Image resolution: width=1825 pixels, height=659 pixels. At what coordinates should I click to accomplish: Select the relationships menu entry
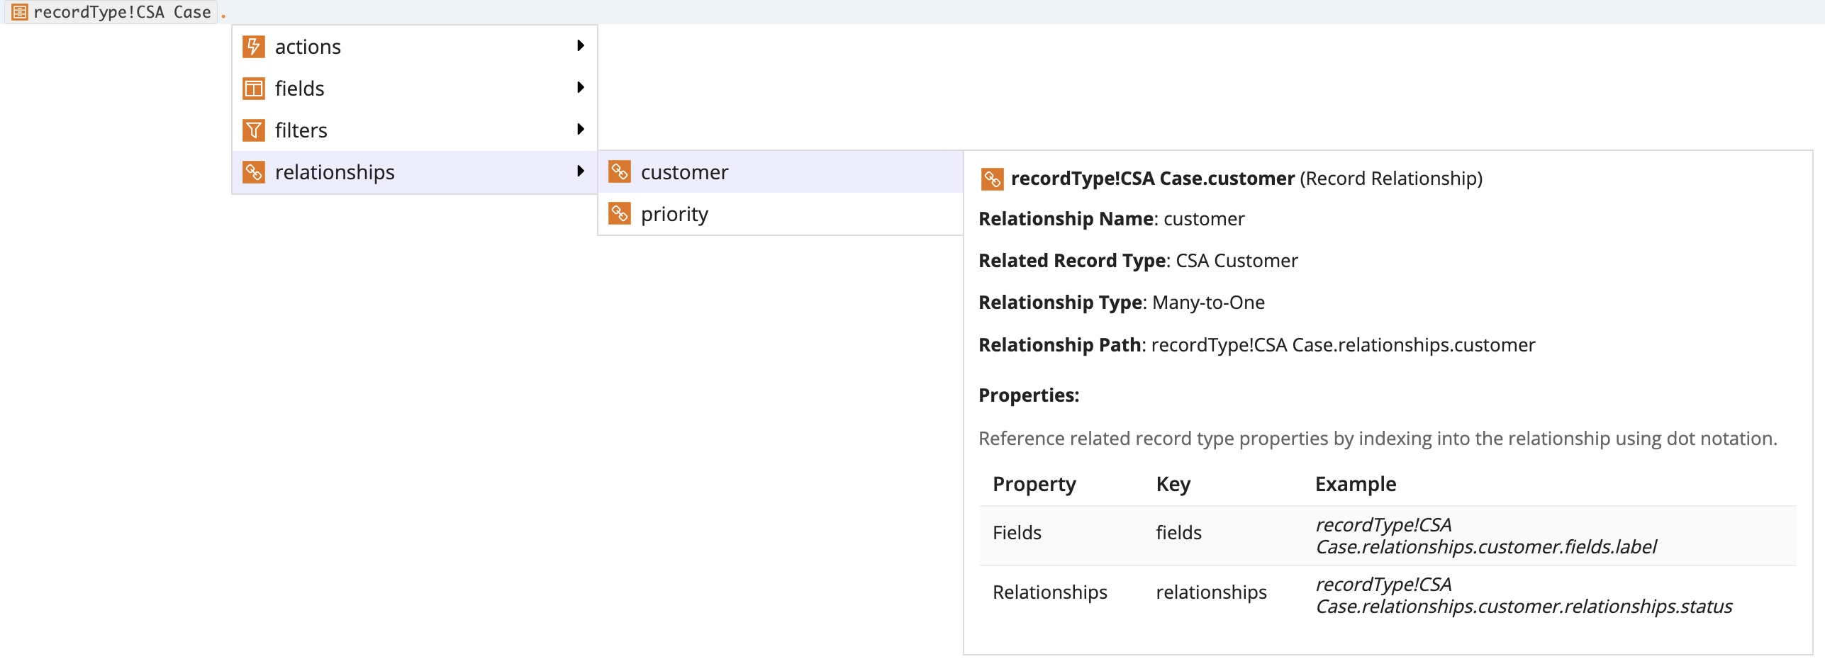point(415,172)
